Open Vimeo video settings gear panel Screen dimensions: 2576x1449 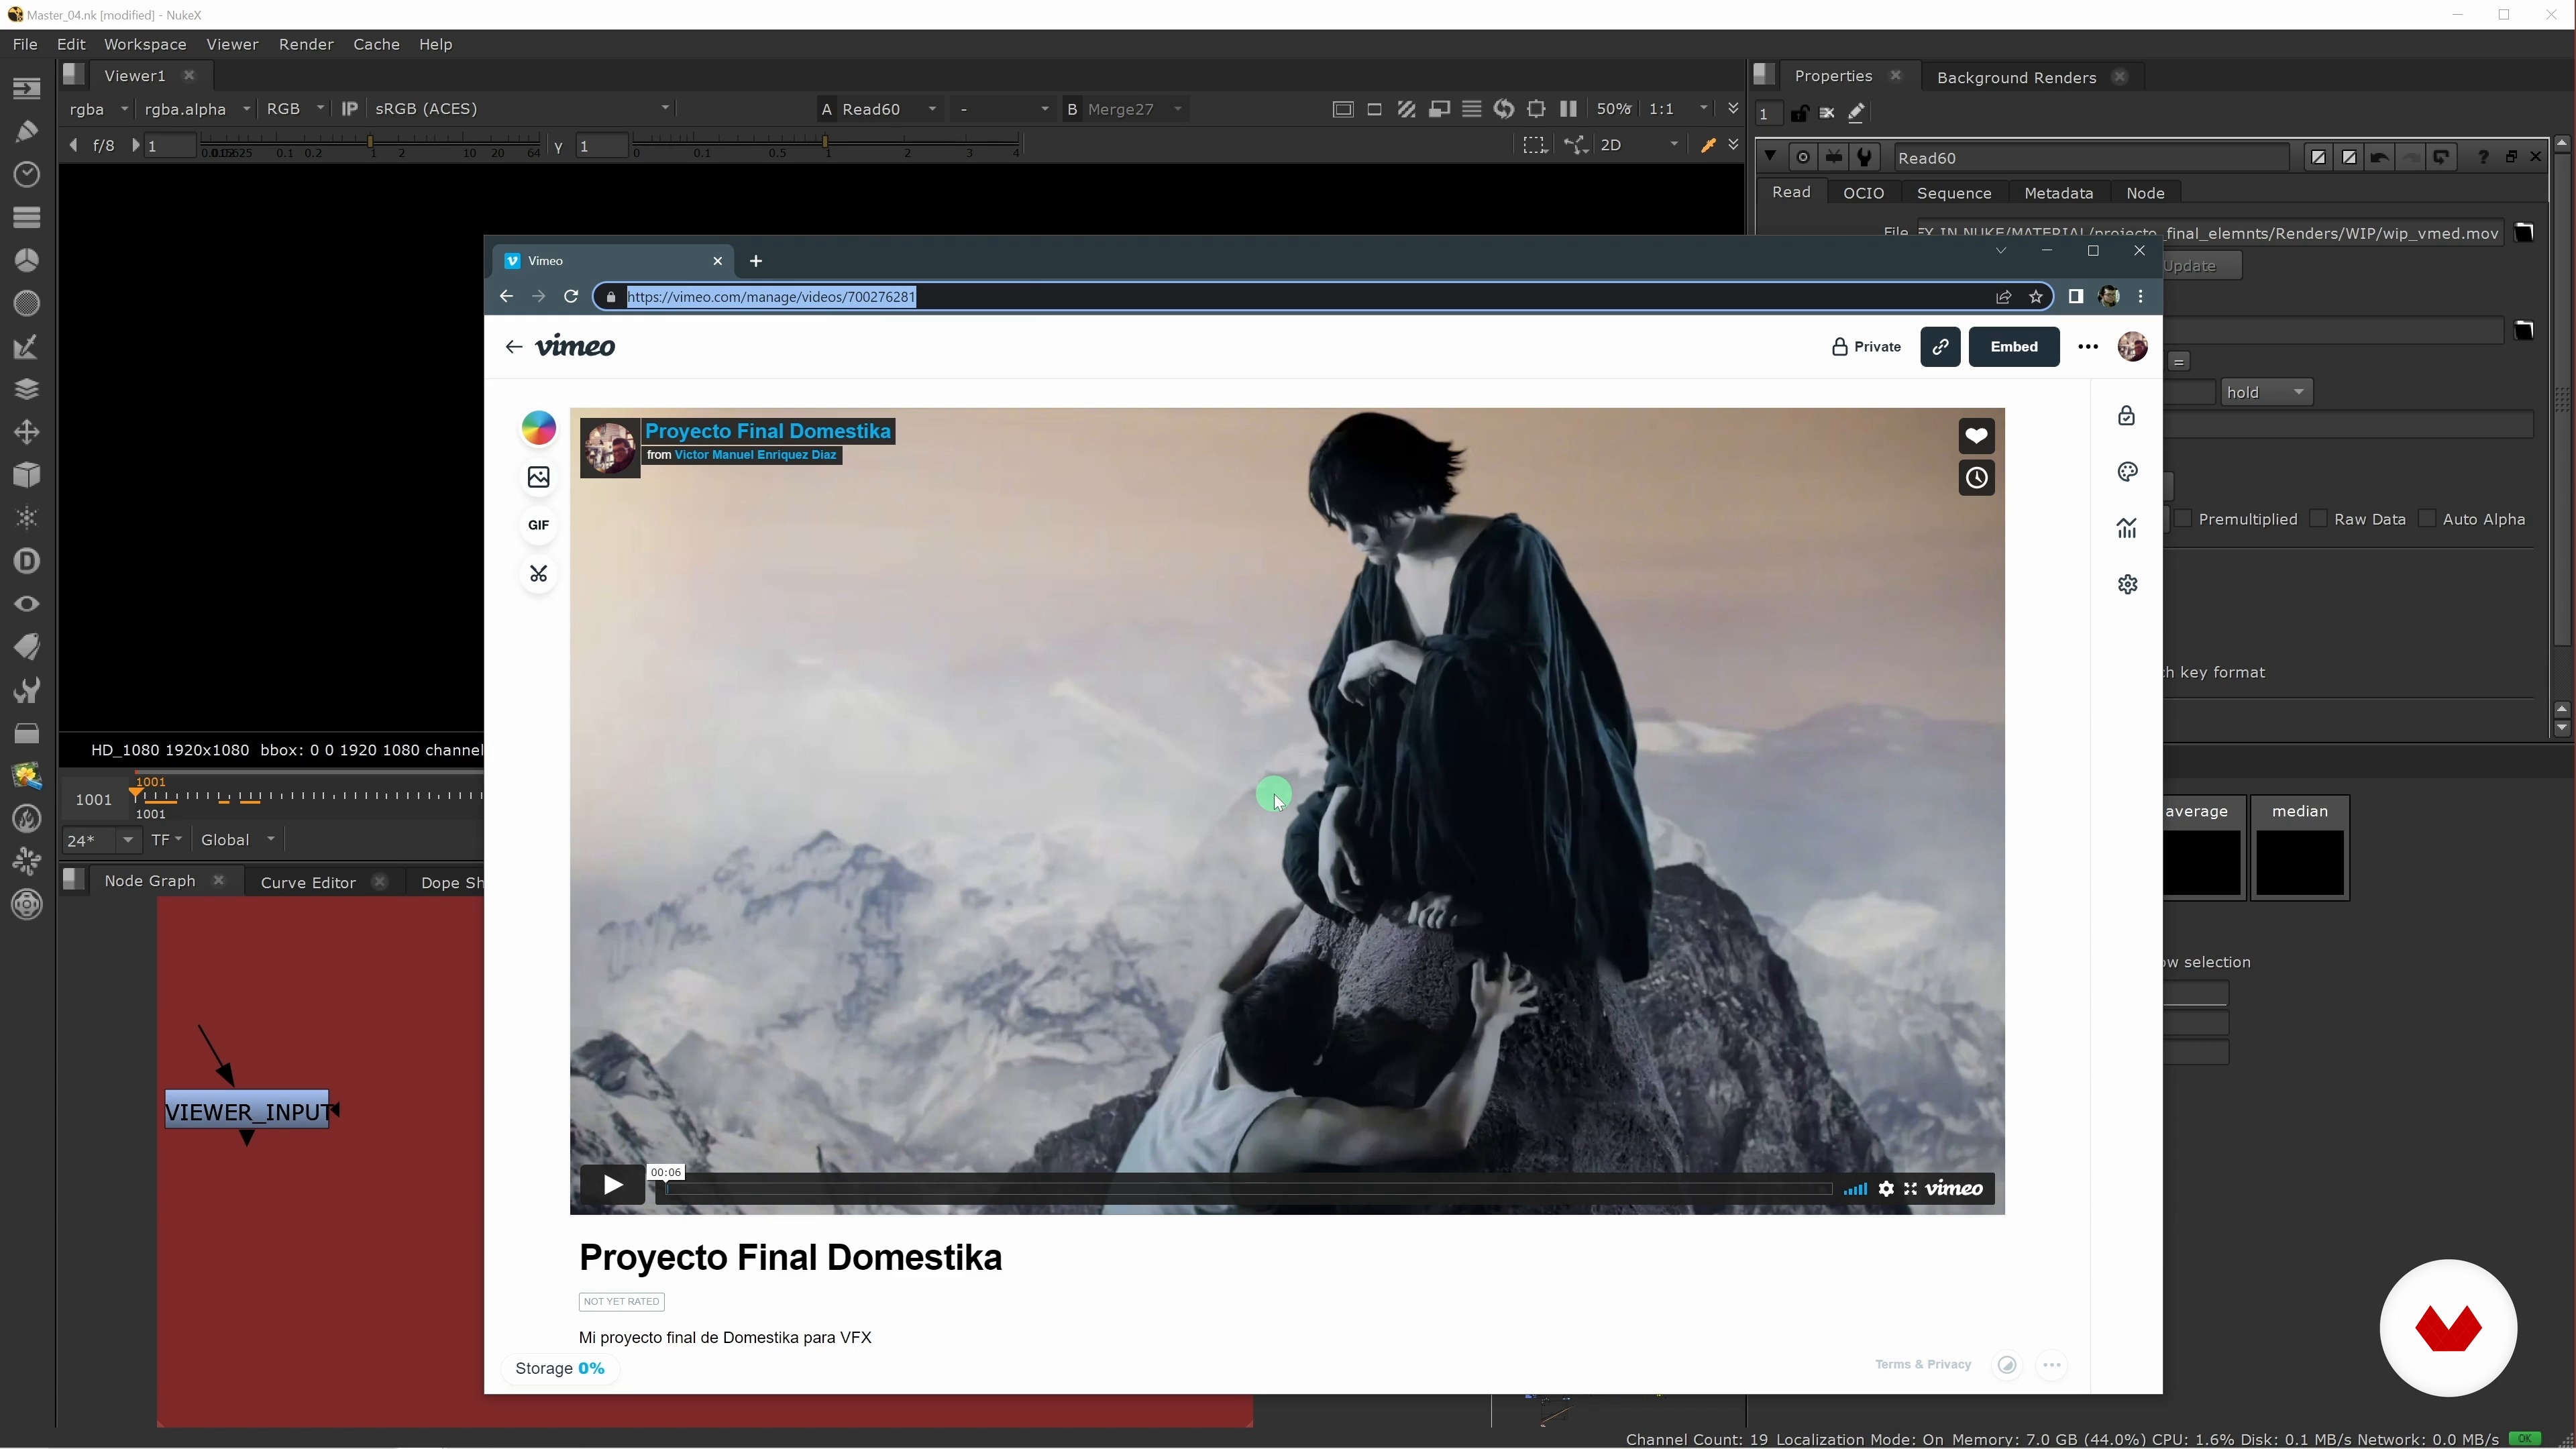(2127, 584)
